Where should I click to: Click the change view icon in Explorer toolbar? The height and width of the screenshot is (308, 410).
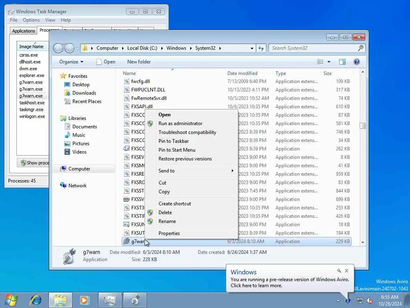click(x=320, y=62)
